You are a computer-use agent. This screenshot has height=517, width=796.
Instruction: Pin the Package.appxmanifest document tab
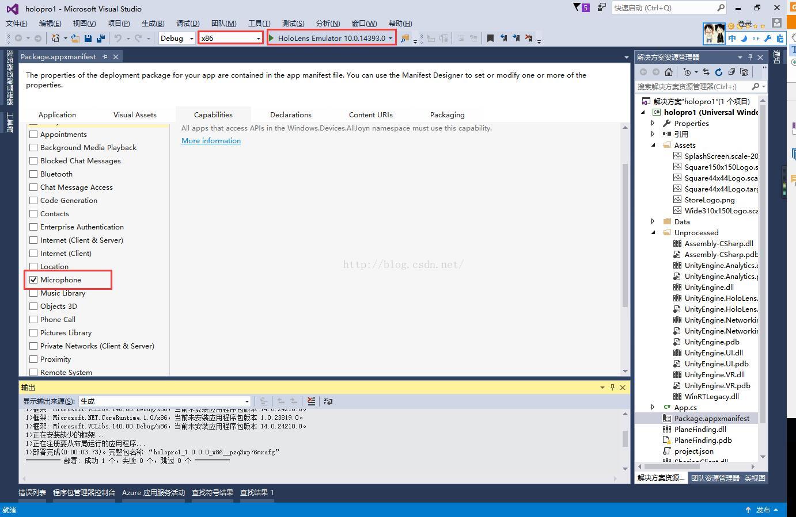pyautogui.click(x=105, y=56)
